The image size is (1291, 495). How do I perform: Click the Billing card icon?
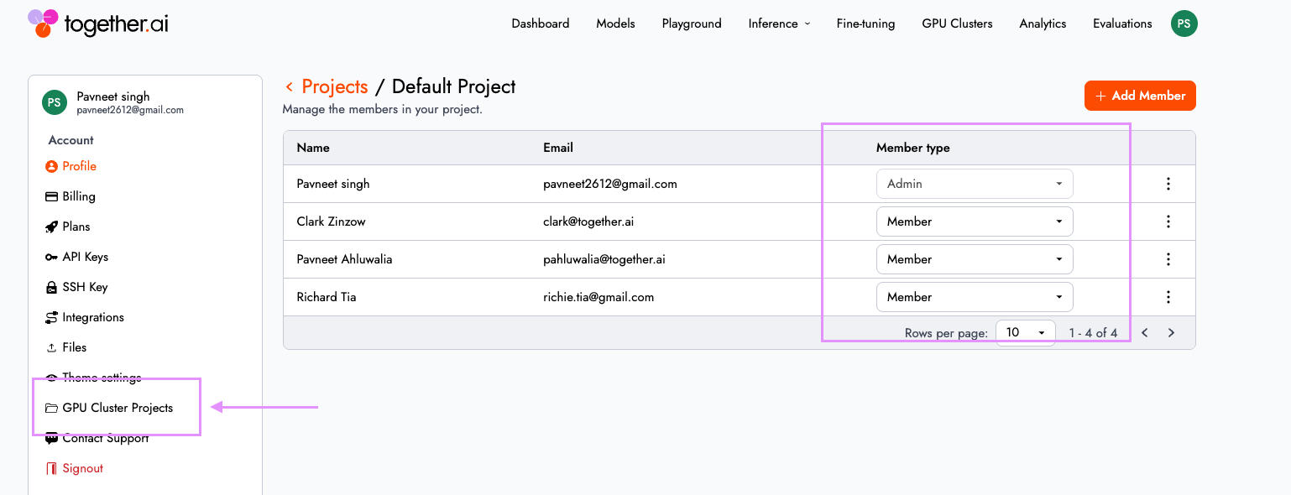[x=51, y=196]
